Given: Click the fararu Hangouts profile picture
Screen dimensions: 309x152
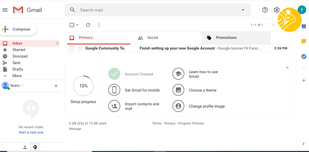Looking at the screenshot, I should [5, 85].
